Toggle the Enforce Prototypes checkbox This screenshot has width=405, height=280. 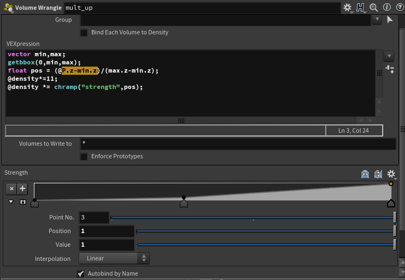click(84, 157)
